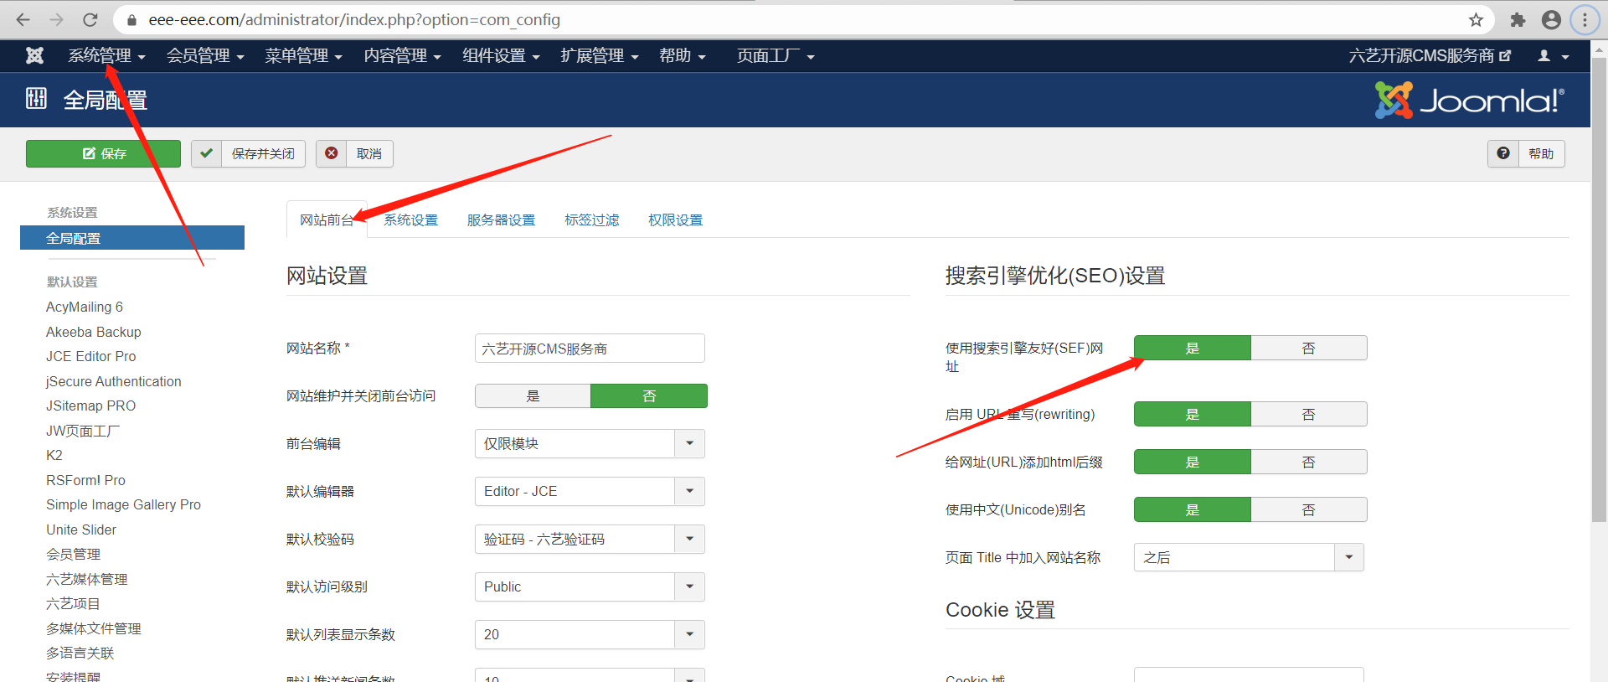Click the Joomla! brand logo
Viewport: 1608px width, 682px height.
pyautogui.click(x=1469, y=101)
